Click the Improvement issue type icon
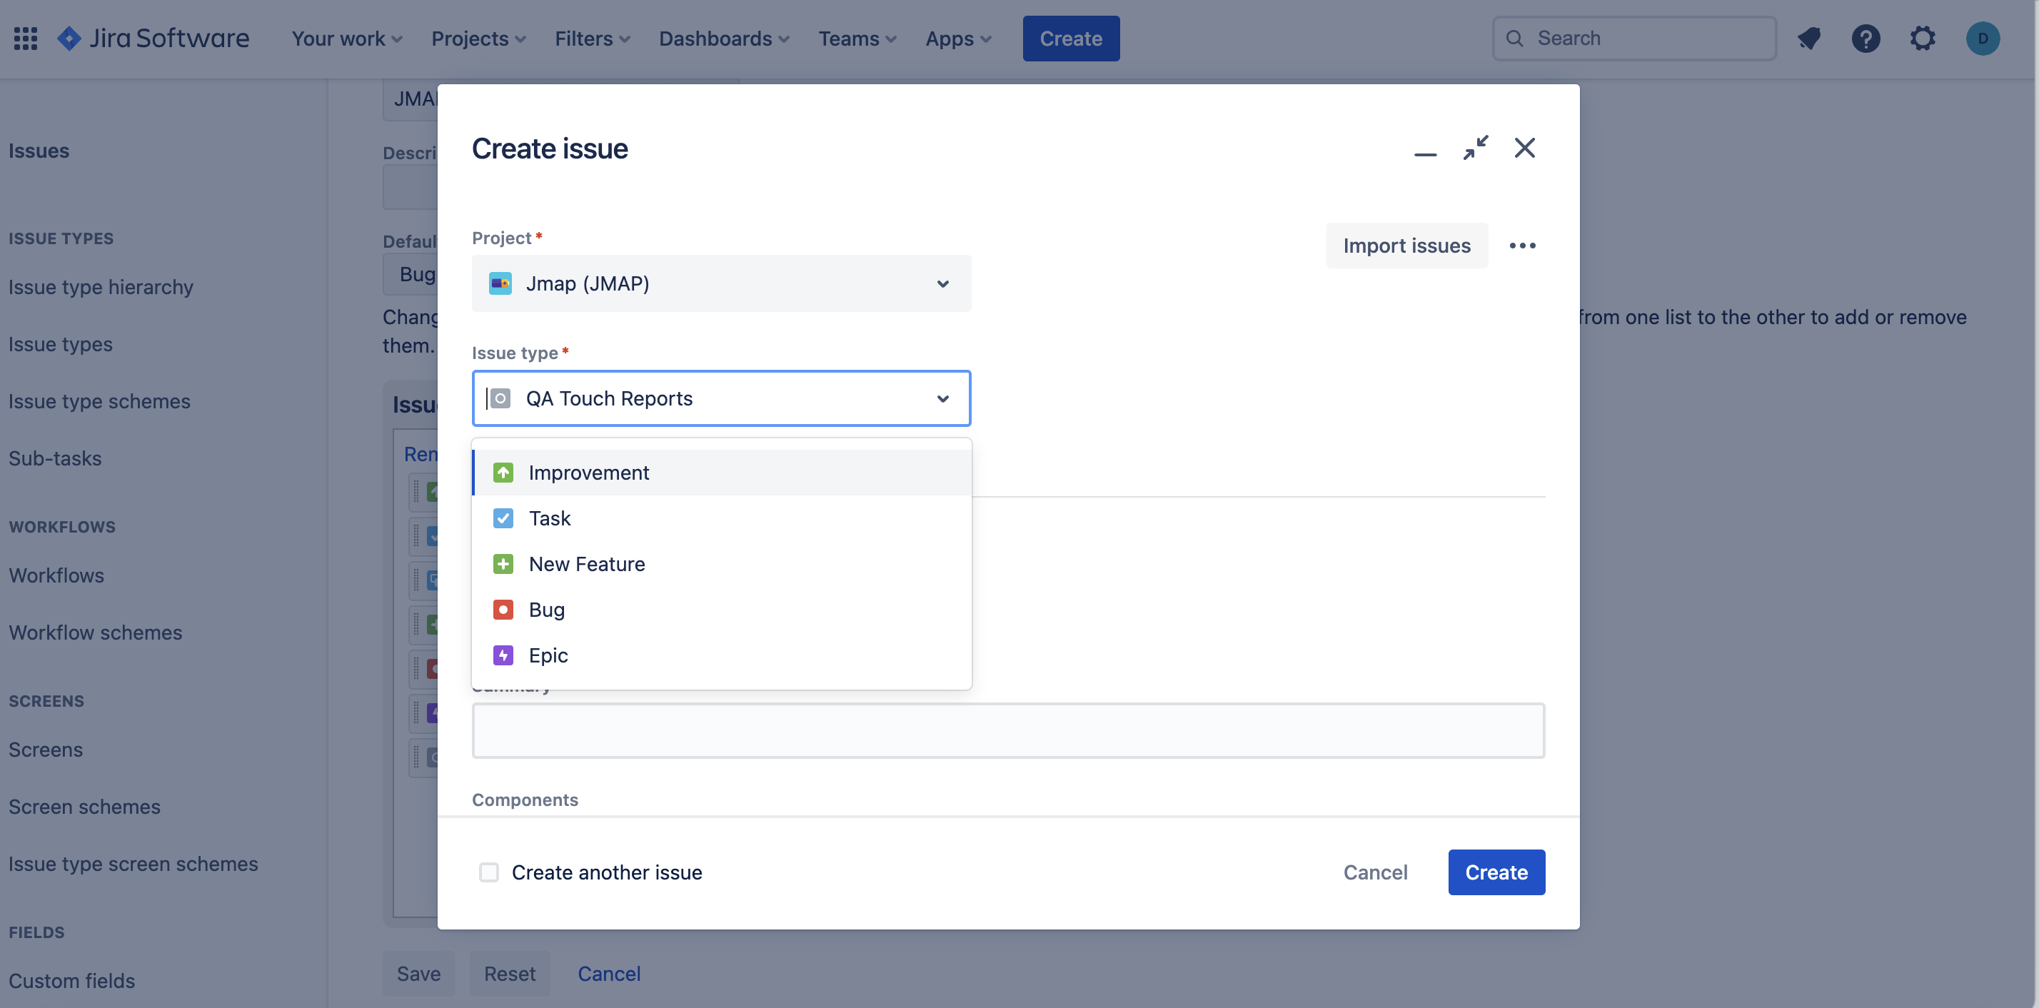This screenshot has height=1008, width=2039. click(x=503, y=473)
